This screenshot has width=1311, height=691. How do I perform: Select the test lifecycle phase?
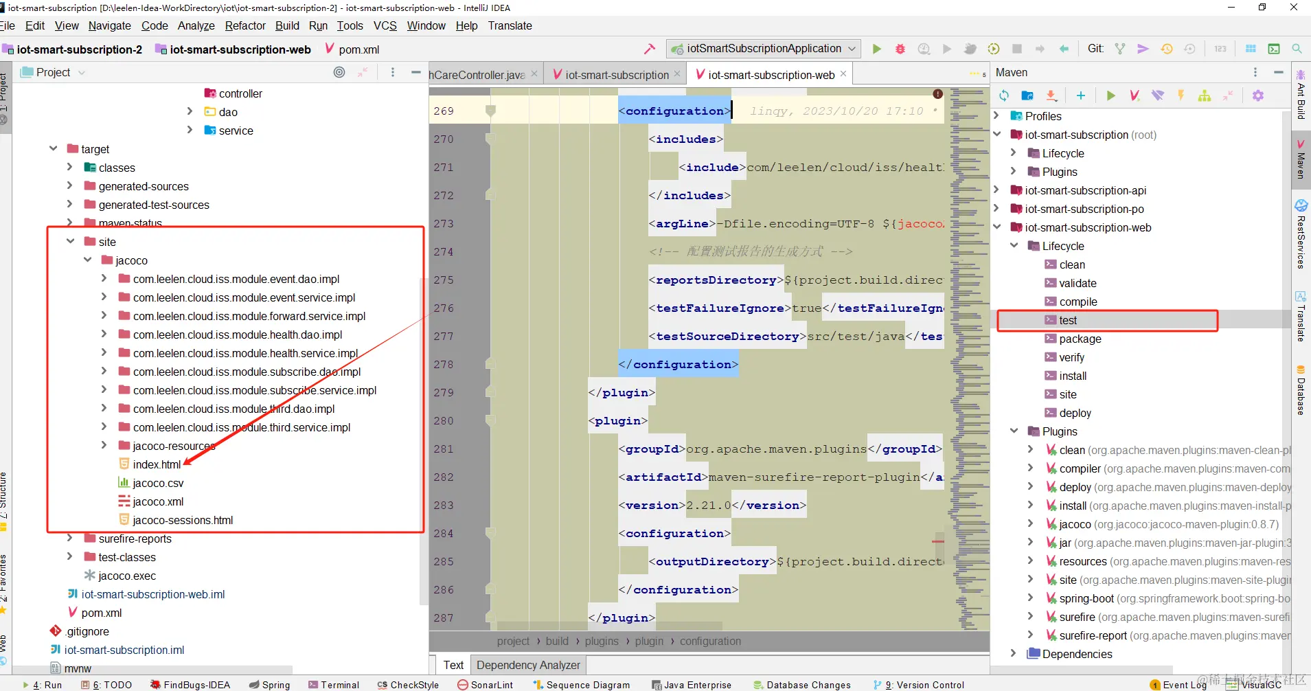tap(1068, 320)
